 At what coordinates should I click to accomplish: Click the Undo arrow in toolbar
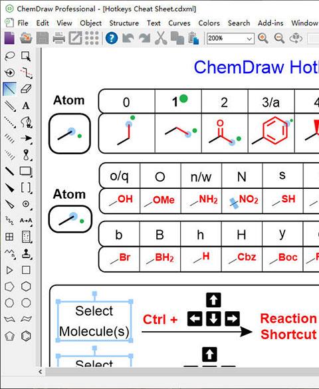pyautogui.click(x=128, y=38)
